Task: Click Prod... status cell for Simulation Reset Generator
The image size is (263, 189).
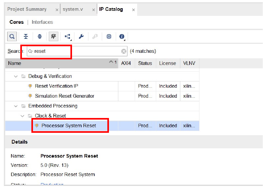Action: click(145, 96)
